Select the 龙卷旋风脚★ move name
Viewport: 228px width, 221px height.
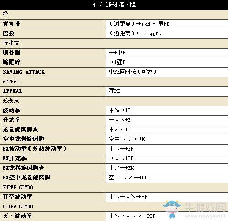[x=20, y=129]
